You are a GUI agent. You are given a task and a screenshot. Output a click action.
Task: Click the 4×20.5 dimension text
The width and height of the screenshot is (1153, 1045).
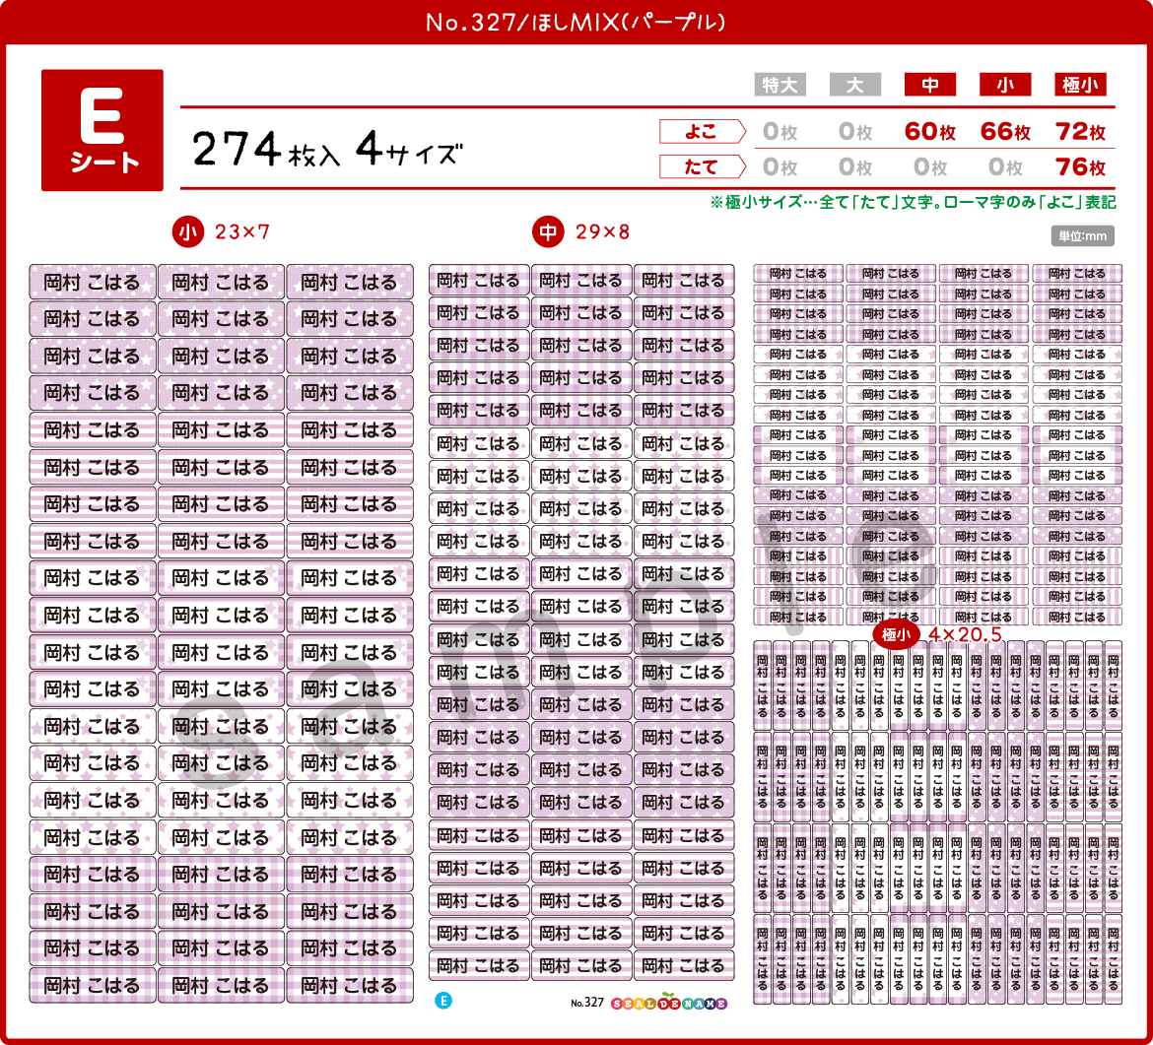(x=965, y=634)
